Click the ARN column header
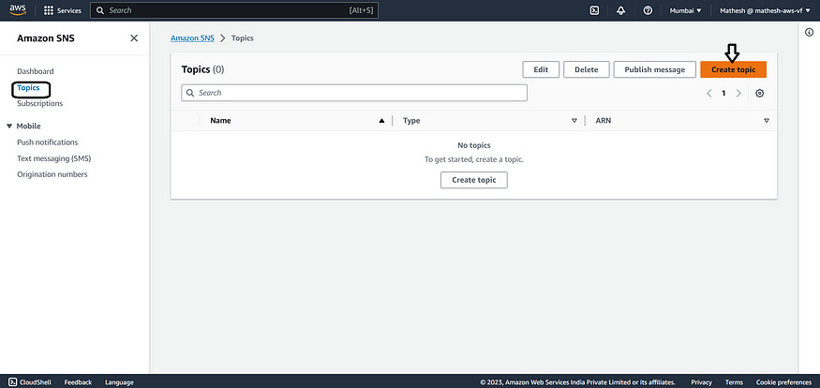This screenshot has height=388, width=820. tap(603, 121)
